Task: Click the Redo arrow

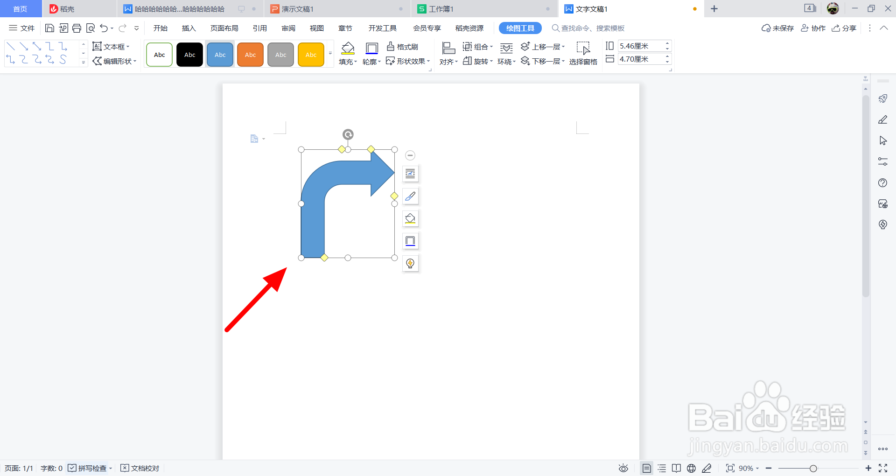Action: (122, 28)
